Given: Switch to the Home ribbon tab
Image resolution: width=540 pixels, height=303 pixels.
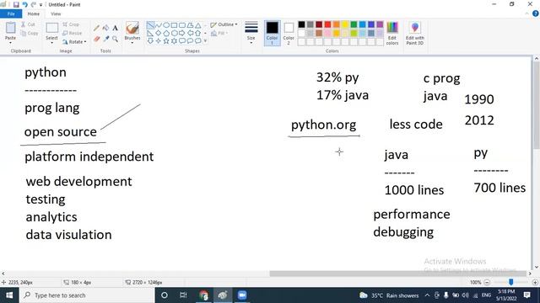Looking at the screenshot, I should pos(34,13).
